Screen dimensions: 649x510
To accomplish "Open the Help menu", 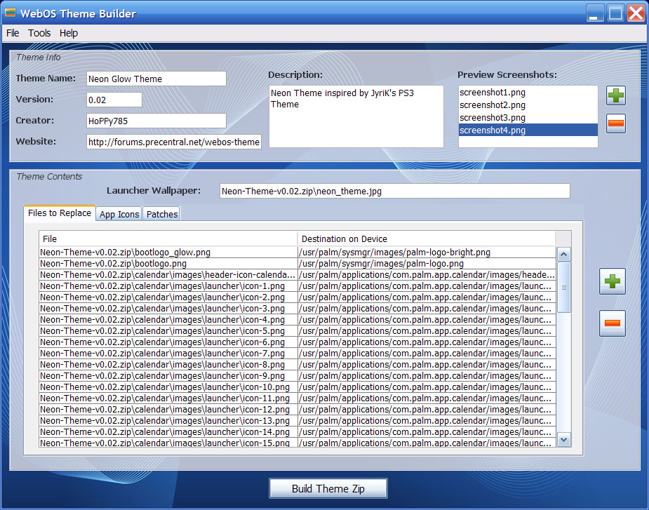I will (69, 33).
